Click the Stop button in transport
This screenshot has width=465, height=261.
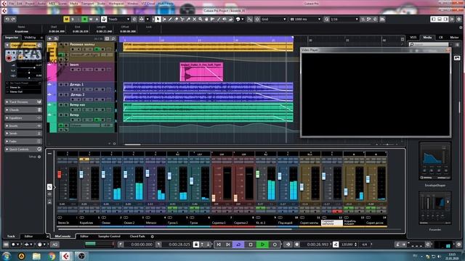coord(251,244)
